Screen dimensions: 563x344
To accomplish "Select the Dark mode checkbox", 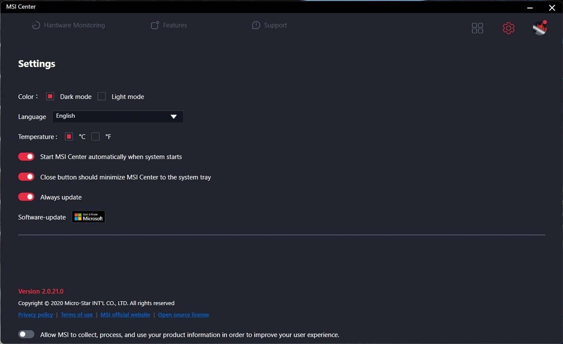I will (50, 96).
